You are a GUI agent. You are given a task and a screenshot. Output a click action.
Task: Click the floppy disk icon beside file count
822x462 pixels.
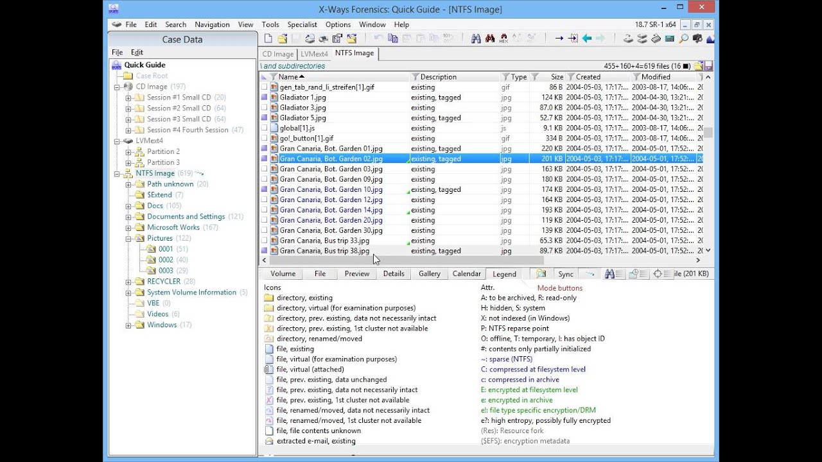tap(709, 65)
